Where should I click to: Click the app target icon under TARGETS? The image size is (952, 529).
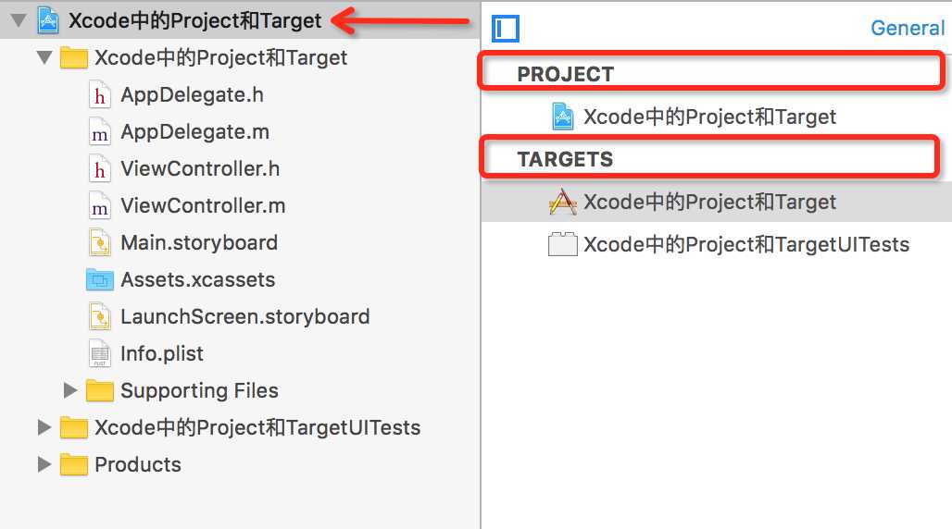click(x=563, y=202)
